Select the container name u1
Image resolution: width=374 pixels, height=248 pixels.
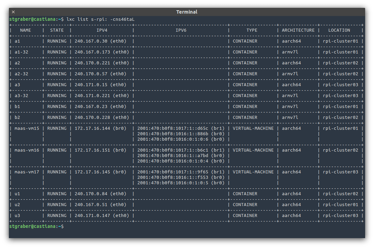click(17, 194)
